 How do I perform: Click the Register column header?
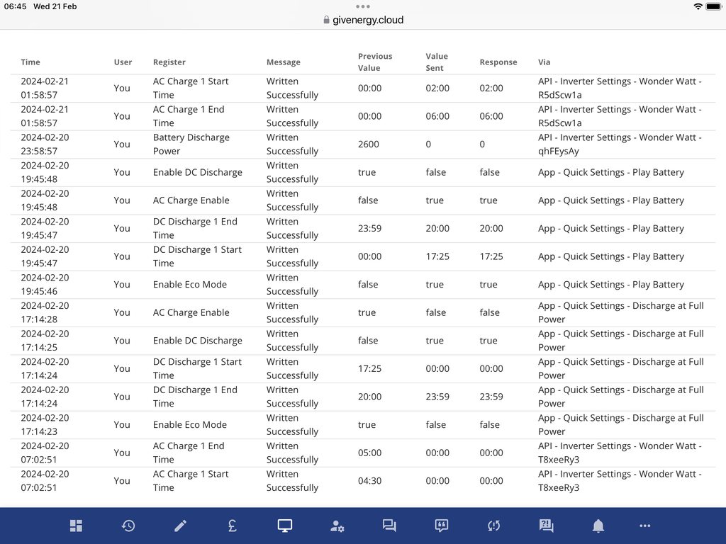click(169, 62)
